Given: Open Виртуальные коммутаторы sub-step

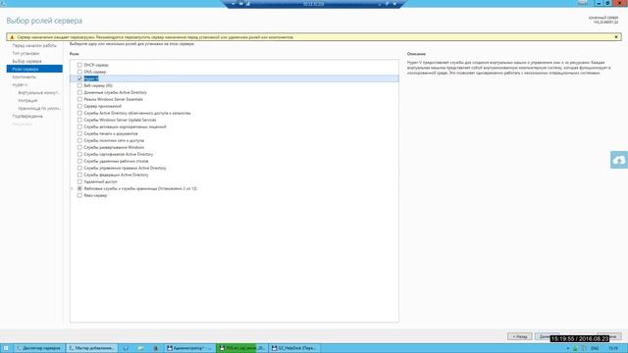Looking at the screenshot, I should click(39, 92).
